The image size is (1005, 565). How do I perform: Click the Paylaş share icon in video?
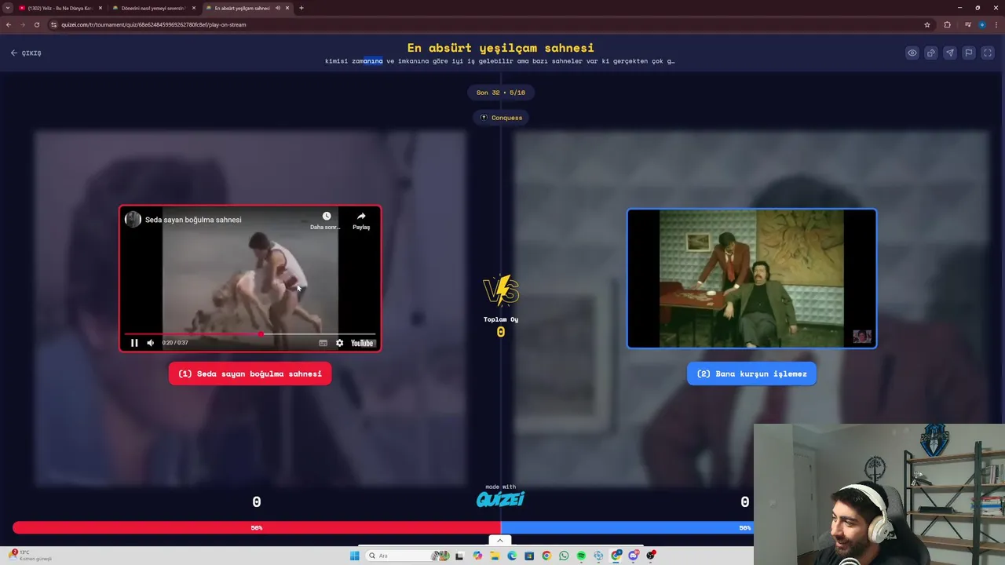click(361, 220)
